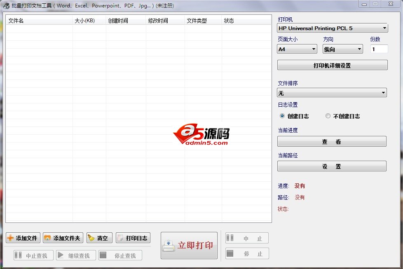The image size is (403, 269).
Task: Minimize the batch print window
Action: 364,4
